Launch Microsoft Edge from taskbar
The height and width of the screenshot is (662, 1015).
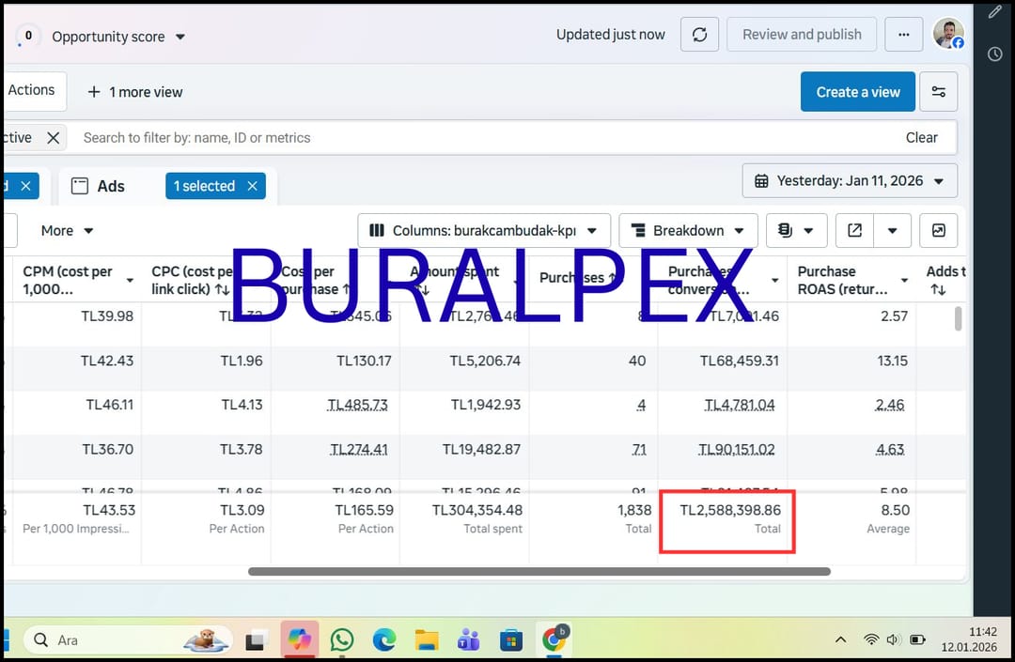(x=383, y=640)
